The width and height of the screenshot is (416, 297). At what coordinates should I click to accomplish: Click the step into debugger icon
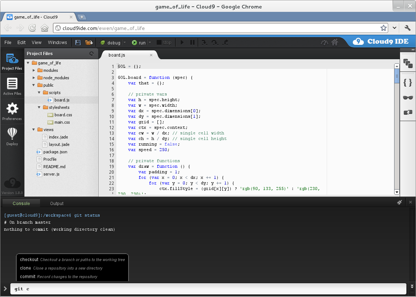tap(204, 43)
